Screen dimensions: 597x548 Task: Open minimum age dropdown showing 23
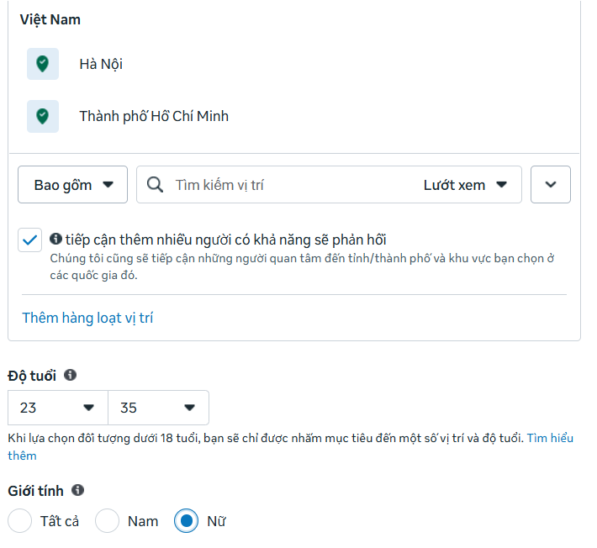(x=58, y=408)
